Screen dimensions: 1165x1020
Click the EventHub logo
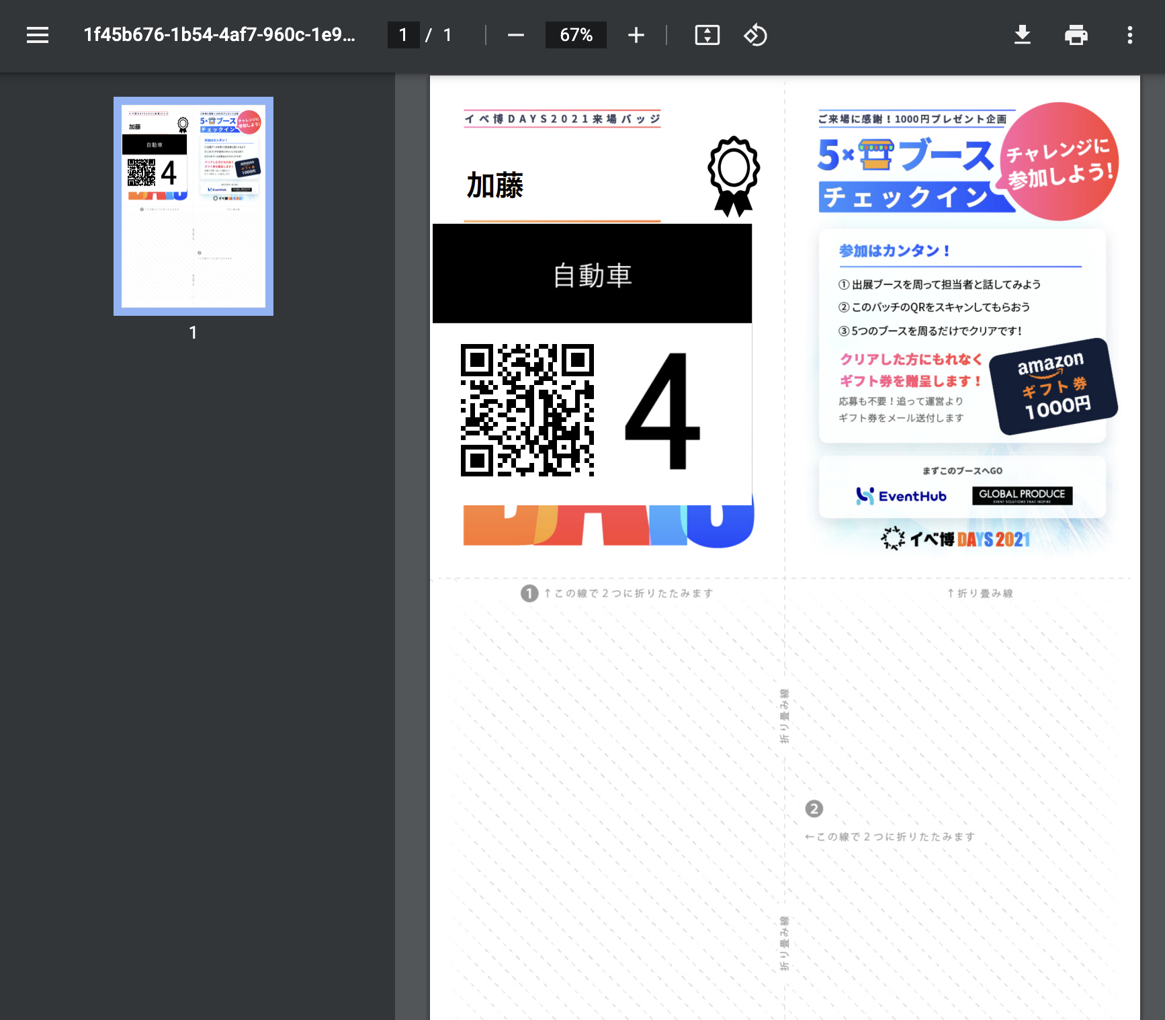901,496
